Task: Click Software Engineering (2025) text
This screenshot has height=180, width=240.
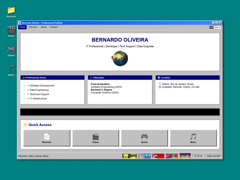Action: tap(106, 87)
